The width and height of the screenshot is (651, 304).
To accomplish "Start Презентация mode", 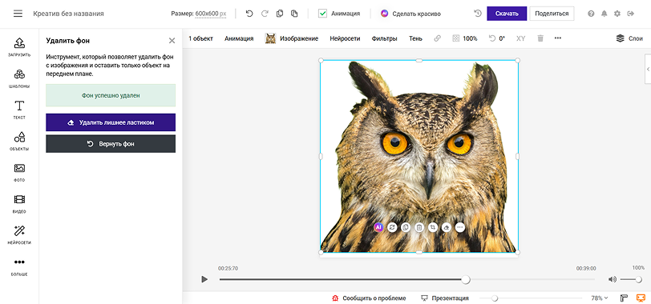I will (x=445, y=298).
